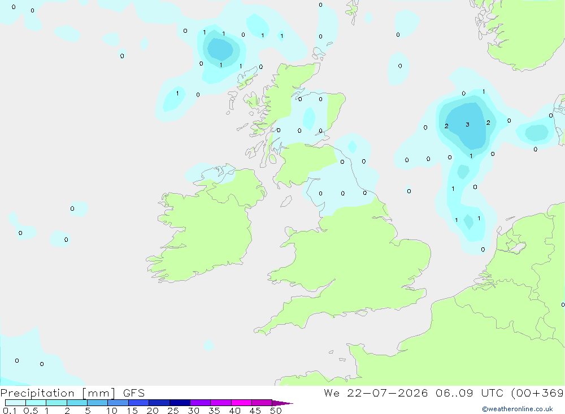This screenshot has height=414, width=565.
Task: Click the 0.1–0.5 mm legend color swatch
Action: tap(15, 403)
